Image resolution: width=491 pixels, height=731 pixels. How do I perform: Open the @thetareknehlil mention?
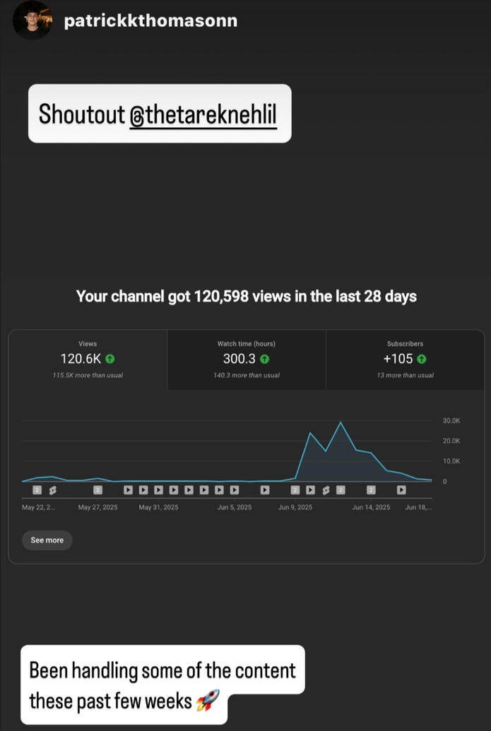tap(203, 114)
